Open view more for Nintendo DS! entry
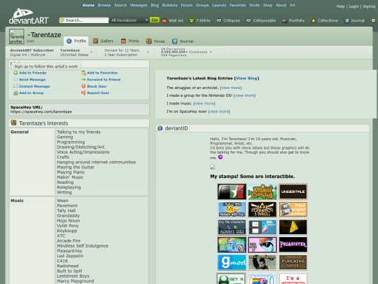This screenshot has height=284, width=378. [244, 95]
